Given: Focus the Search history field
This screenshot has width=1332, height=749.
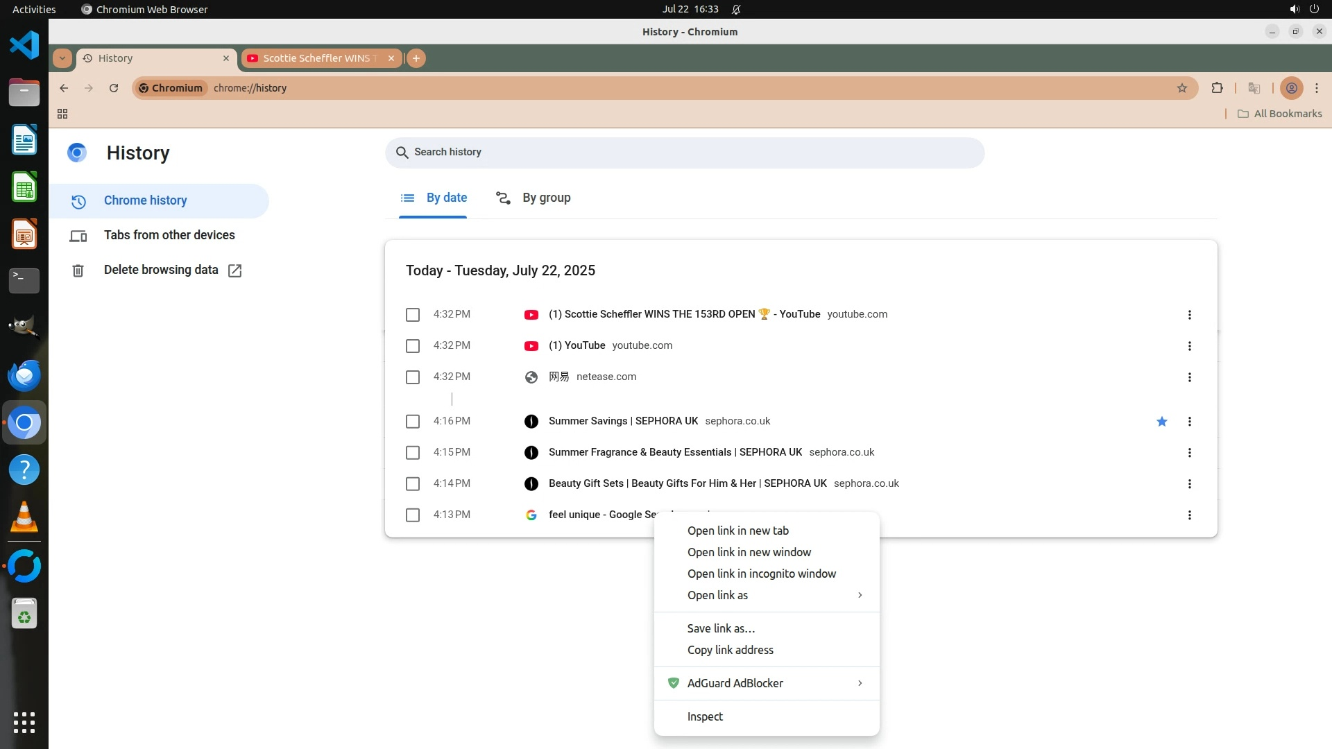Looking at the screenshot, I should (x=684, y=153).
